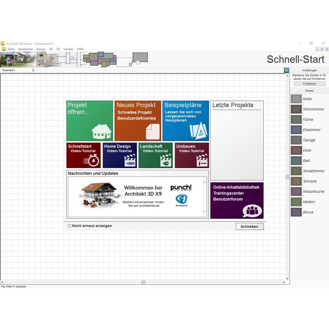Open the Projekt öffnen tile
The image size is (329, 329).
coord(90,120)
